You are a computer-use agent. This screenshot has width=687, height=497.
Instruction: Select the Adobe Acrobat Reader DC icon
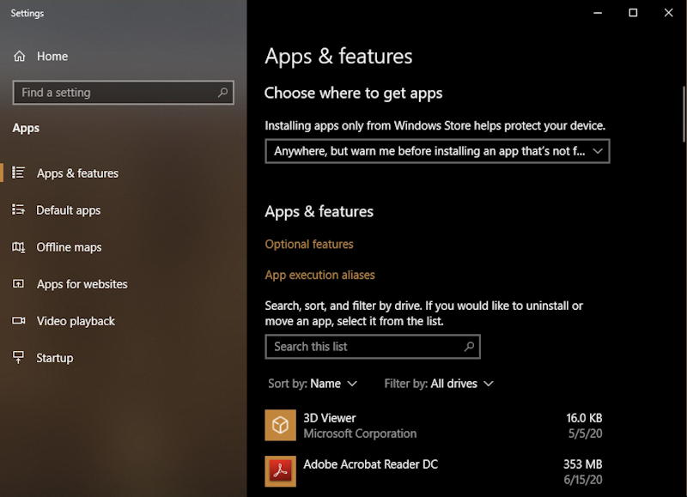(281, 471)
